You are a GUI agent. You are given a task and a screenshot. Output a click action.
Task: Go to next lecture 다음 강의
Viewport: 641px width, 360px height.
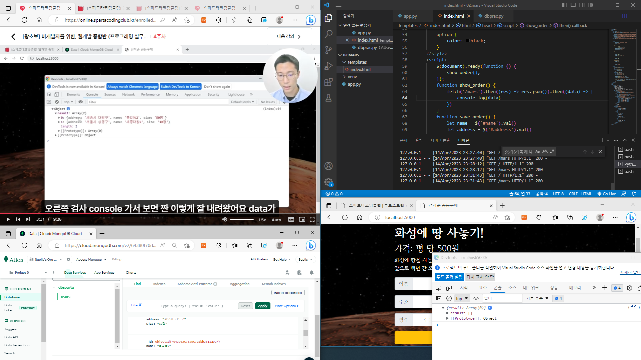pos(289,36)
